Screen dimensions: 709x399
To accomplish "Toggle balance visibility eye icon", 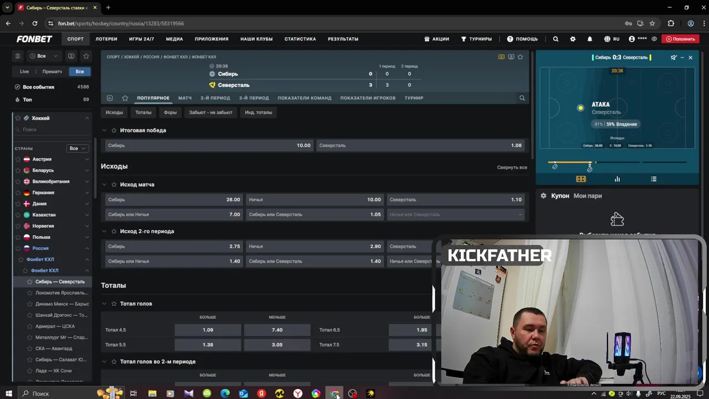I will [654, 39].
